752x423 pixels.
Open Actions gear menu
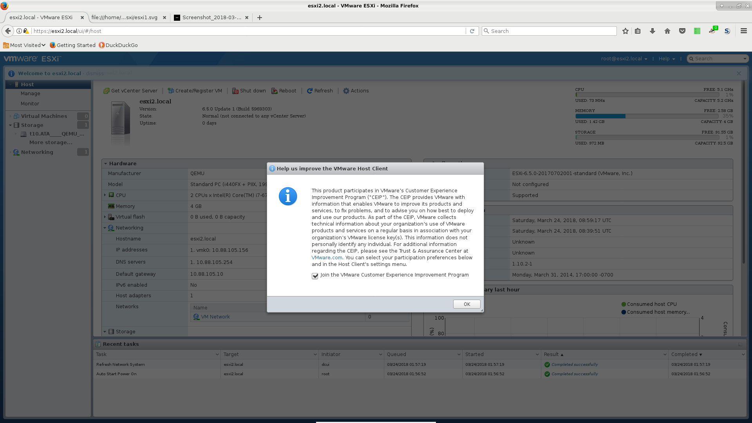(356, 91)
